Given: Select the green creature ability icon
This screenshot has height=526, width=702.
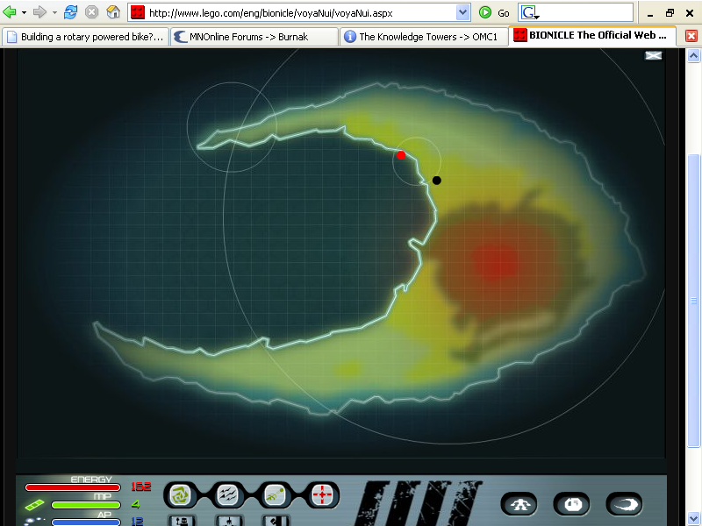Looking at the screenshot, I should [x=275, y=495].
